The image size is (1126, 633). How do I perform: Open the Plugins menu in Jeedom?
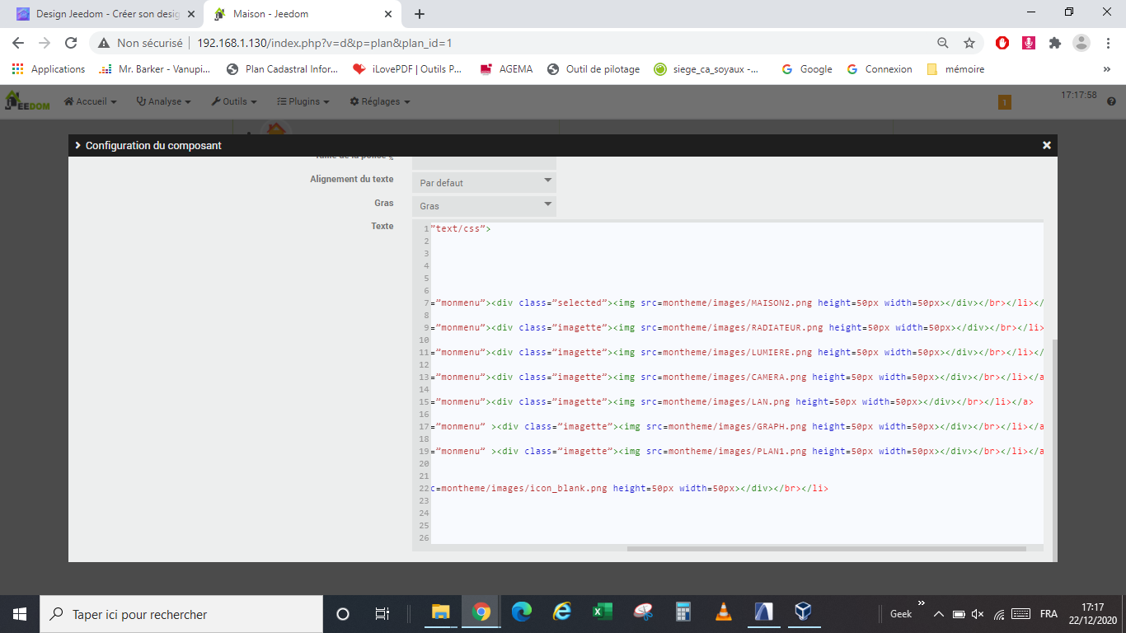(x=303, y=101)
